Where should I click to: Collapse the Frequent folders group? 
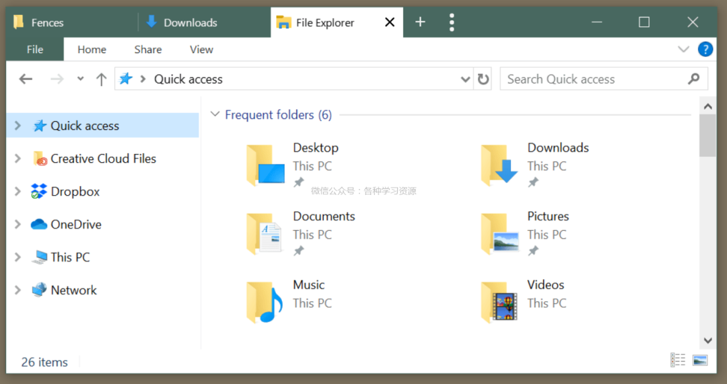(x=215, y=114)
